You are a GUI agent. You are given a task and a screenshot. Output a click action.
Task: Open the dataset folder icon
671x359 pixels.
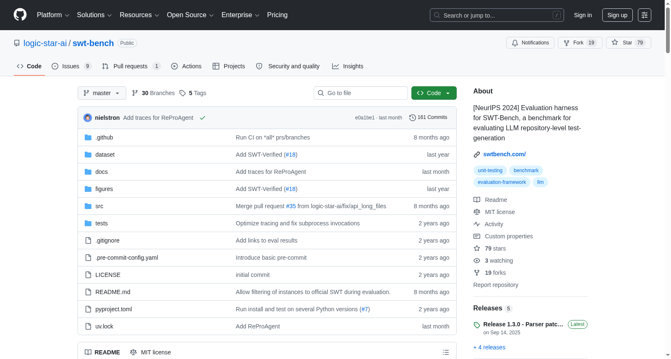[88, 155]
